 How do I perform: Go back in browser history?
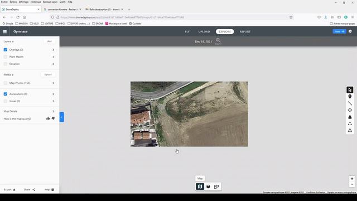tap(4, 17)
